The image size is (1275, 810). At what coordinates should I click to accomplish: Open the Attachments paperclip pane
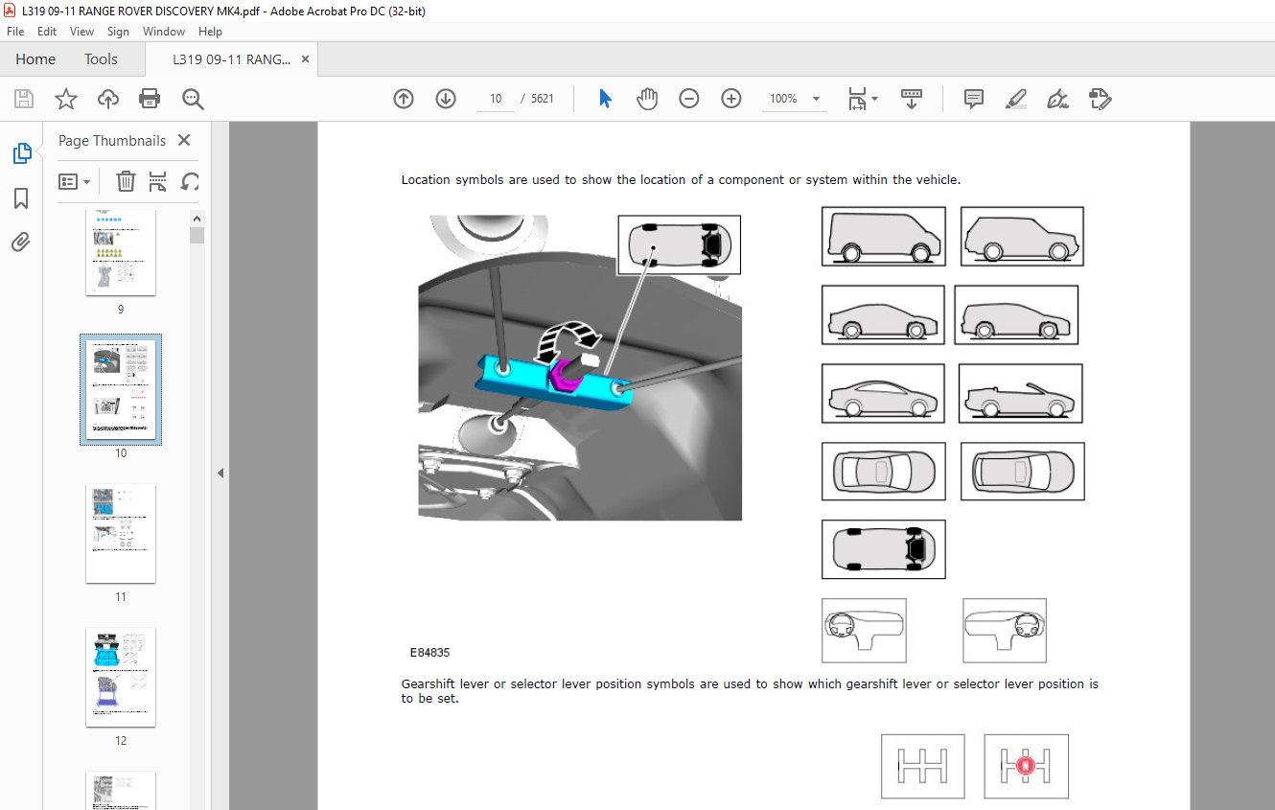tap(21, 242)
